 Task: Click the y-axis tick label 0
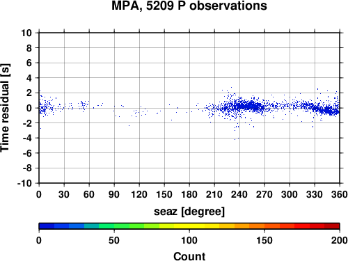point(29,108)
